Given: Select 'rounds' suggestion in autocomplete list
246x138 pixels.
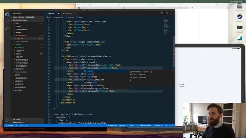Looking at the screenshot, I should pyautogui.click(x=106, y=74).
